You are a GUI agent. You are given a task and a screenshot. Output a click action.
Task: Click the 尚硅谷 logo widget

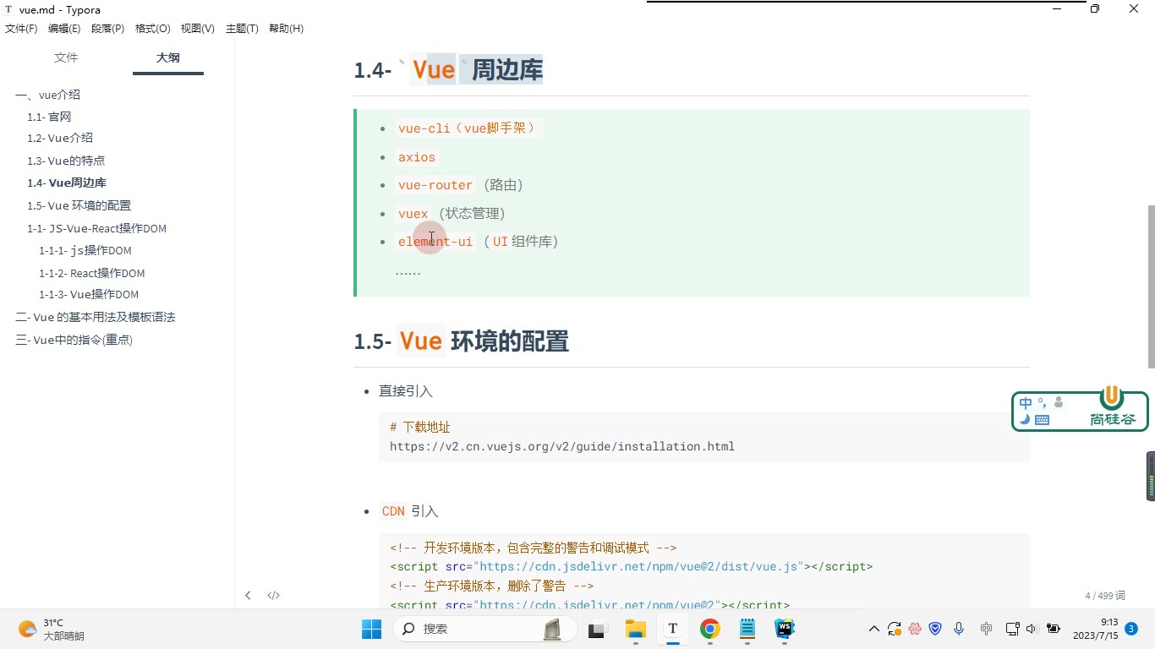1112,407
